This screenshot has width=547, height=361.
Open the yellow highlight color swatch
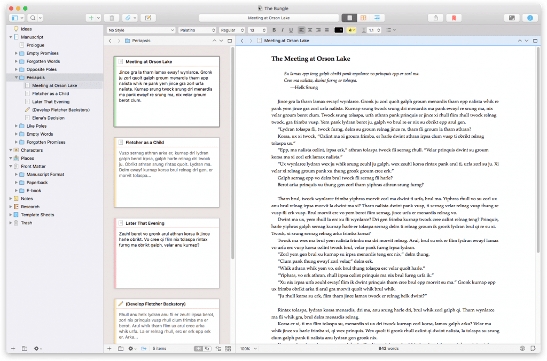[x=351, y=30]
